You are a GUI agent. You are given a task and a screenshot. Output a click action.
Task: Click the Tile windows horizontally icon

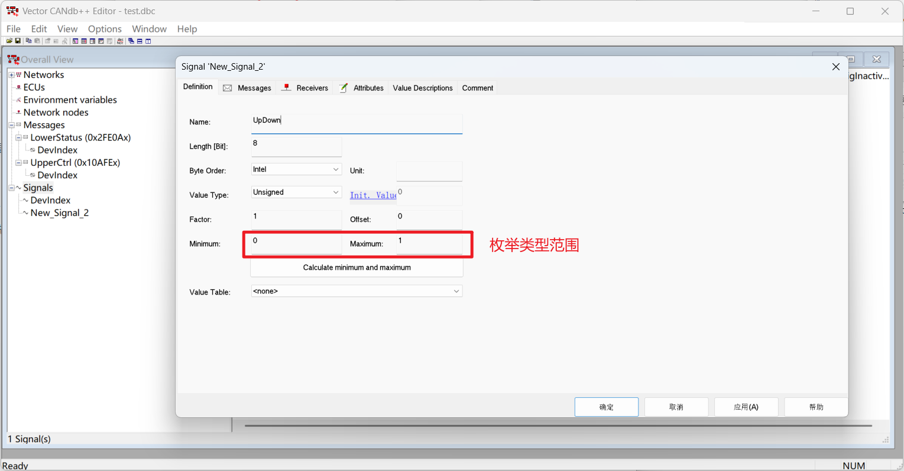tap(140, 41)
